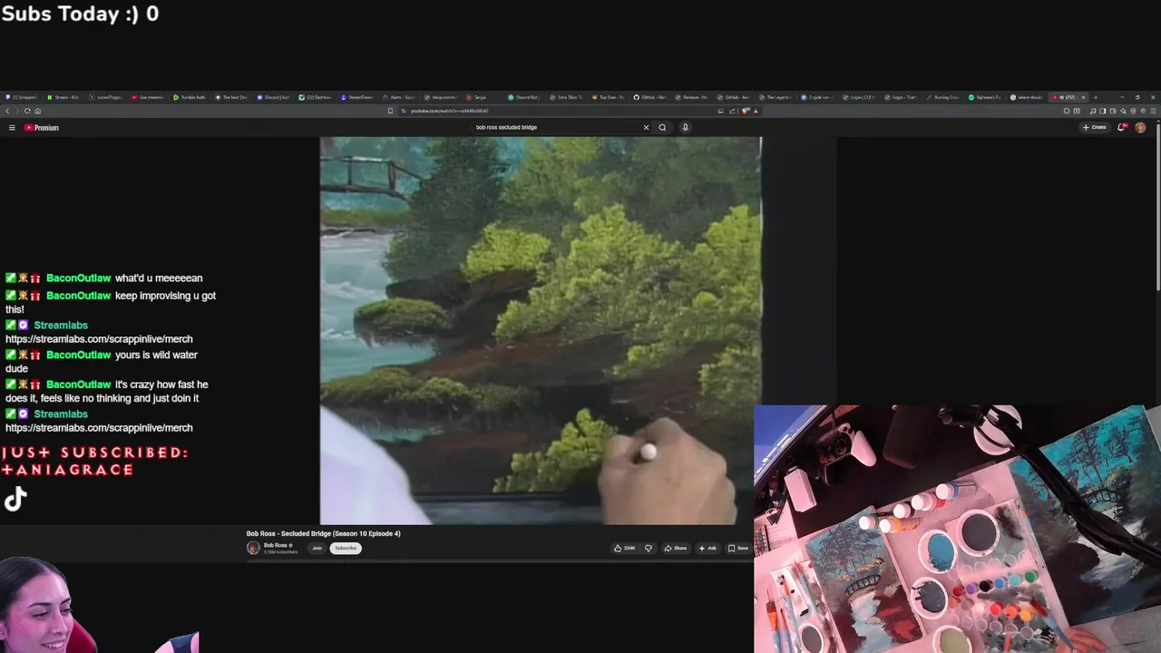
Task: Bookmark the page via address bar icon
Action: tap(390, 111)
